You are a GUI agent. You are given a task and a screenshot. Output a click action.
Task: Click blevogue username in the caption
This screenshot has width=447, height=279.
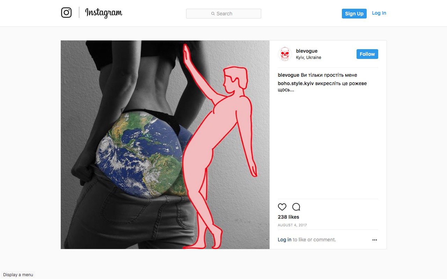[288, 75]
